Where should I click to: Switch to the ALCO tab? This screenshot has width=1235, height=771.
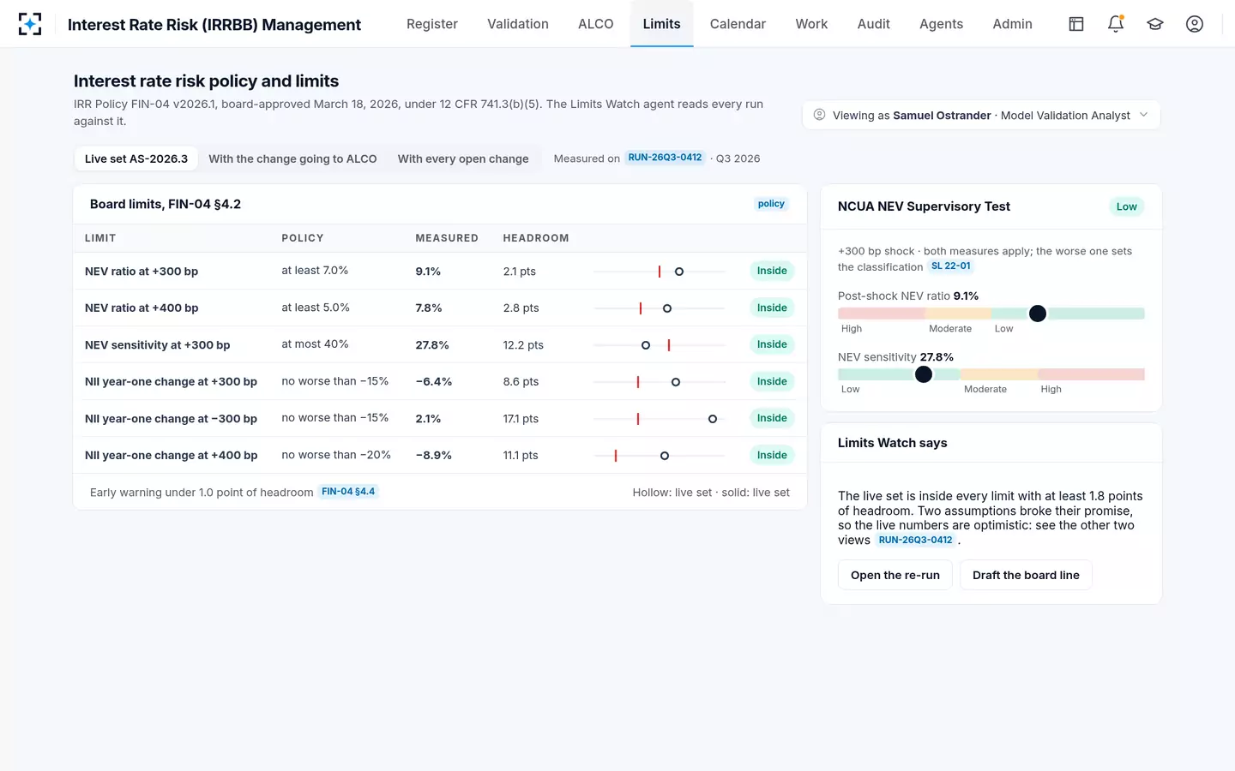[596, 24]
